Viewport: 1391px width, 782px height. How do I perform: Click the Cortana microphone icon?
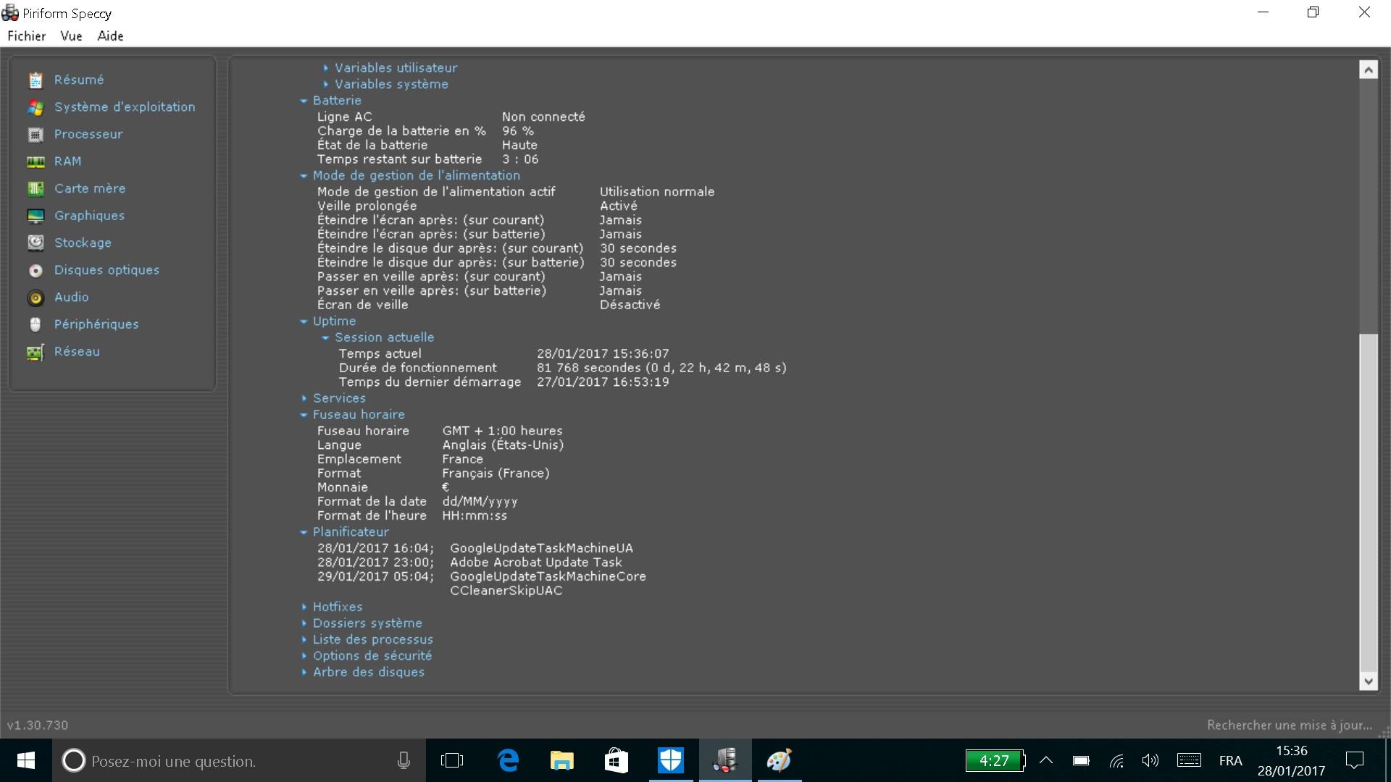404,760
